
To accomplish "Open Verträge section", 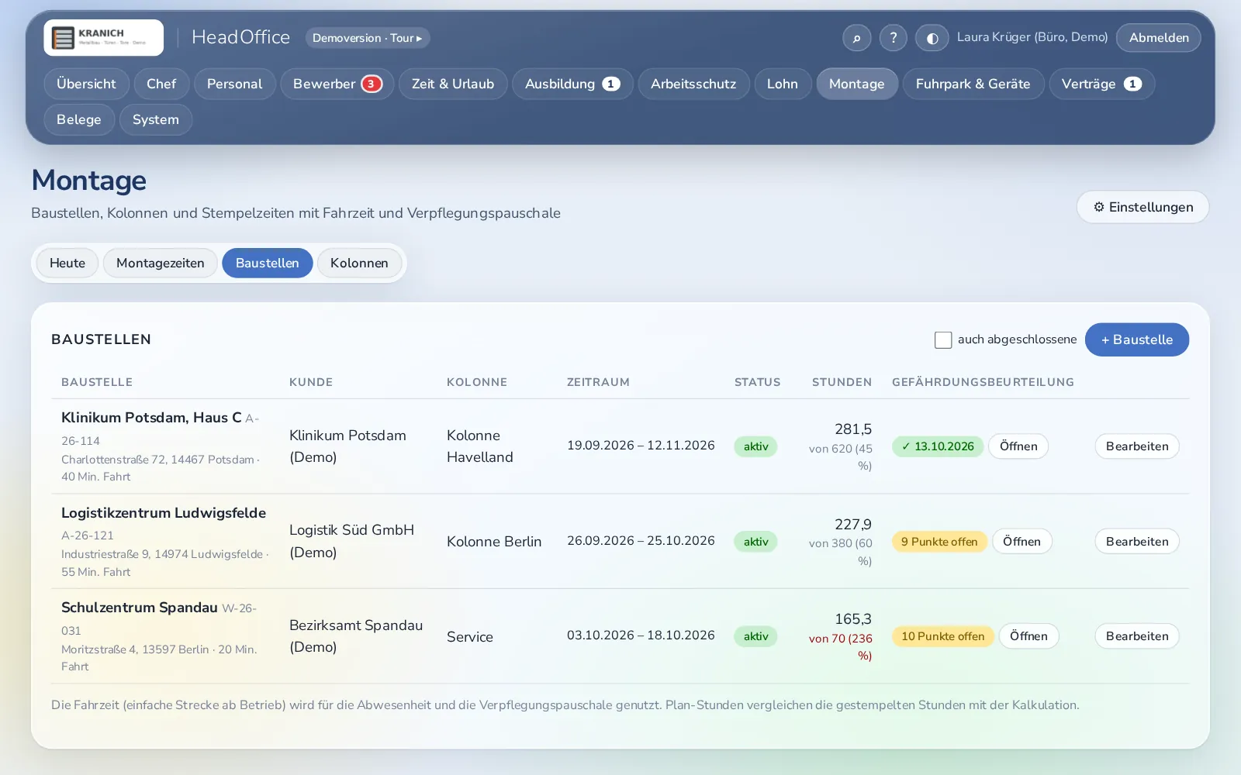I will coord(1102,84).
